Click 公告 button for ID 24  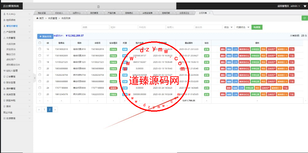pyautogui.click(x=241, y=88)
